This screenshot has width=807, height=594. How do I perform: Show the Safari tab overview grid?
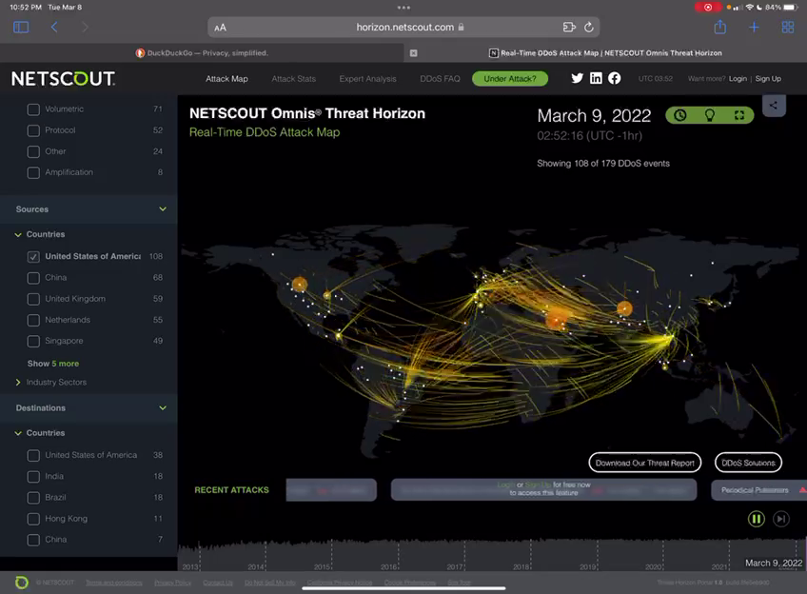[787, 28]
